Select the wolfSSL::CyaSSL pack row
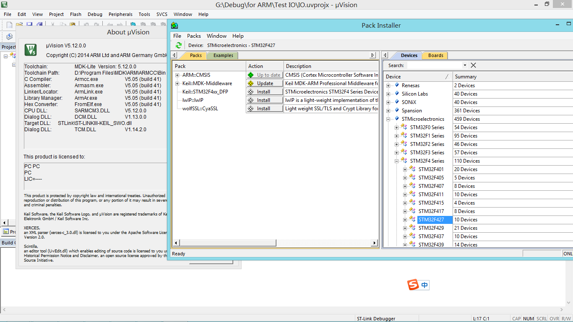Image resolution: width=573 pixels, height=322 pixels. 200,109
